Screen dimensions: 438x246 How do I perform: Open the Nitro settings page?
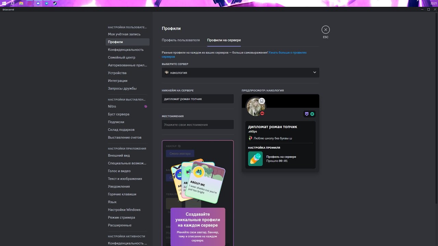pos(127,107)
